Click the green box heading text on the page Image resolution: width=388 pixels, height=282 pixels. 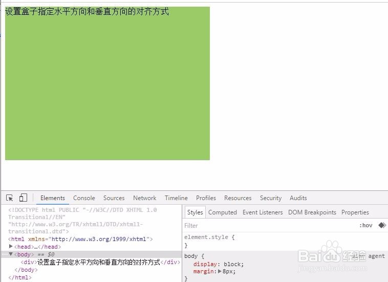(87, 11)
